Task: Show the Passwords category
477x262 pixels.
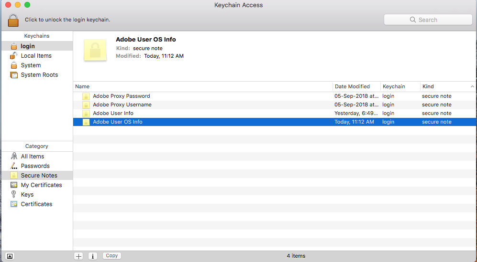Action: [x=37, y=166]
